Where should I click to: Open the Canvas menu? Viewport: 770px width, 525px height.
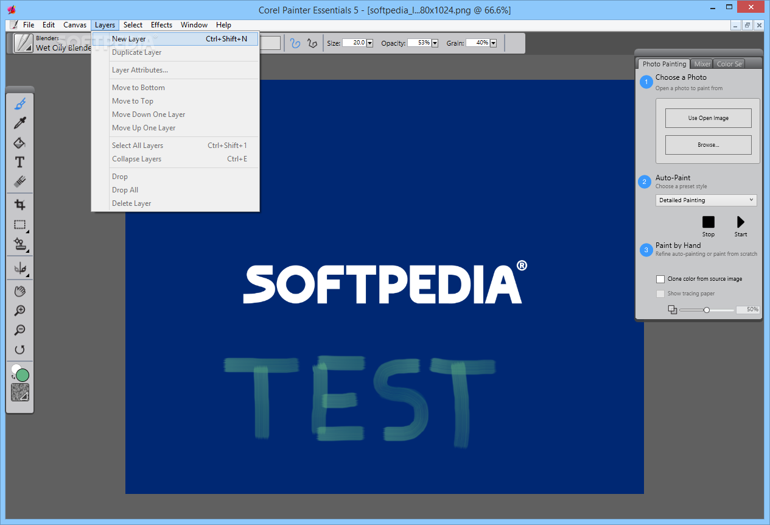pos(75,25)
